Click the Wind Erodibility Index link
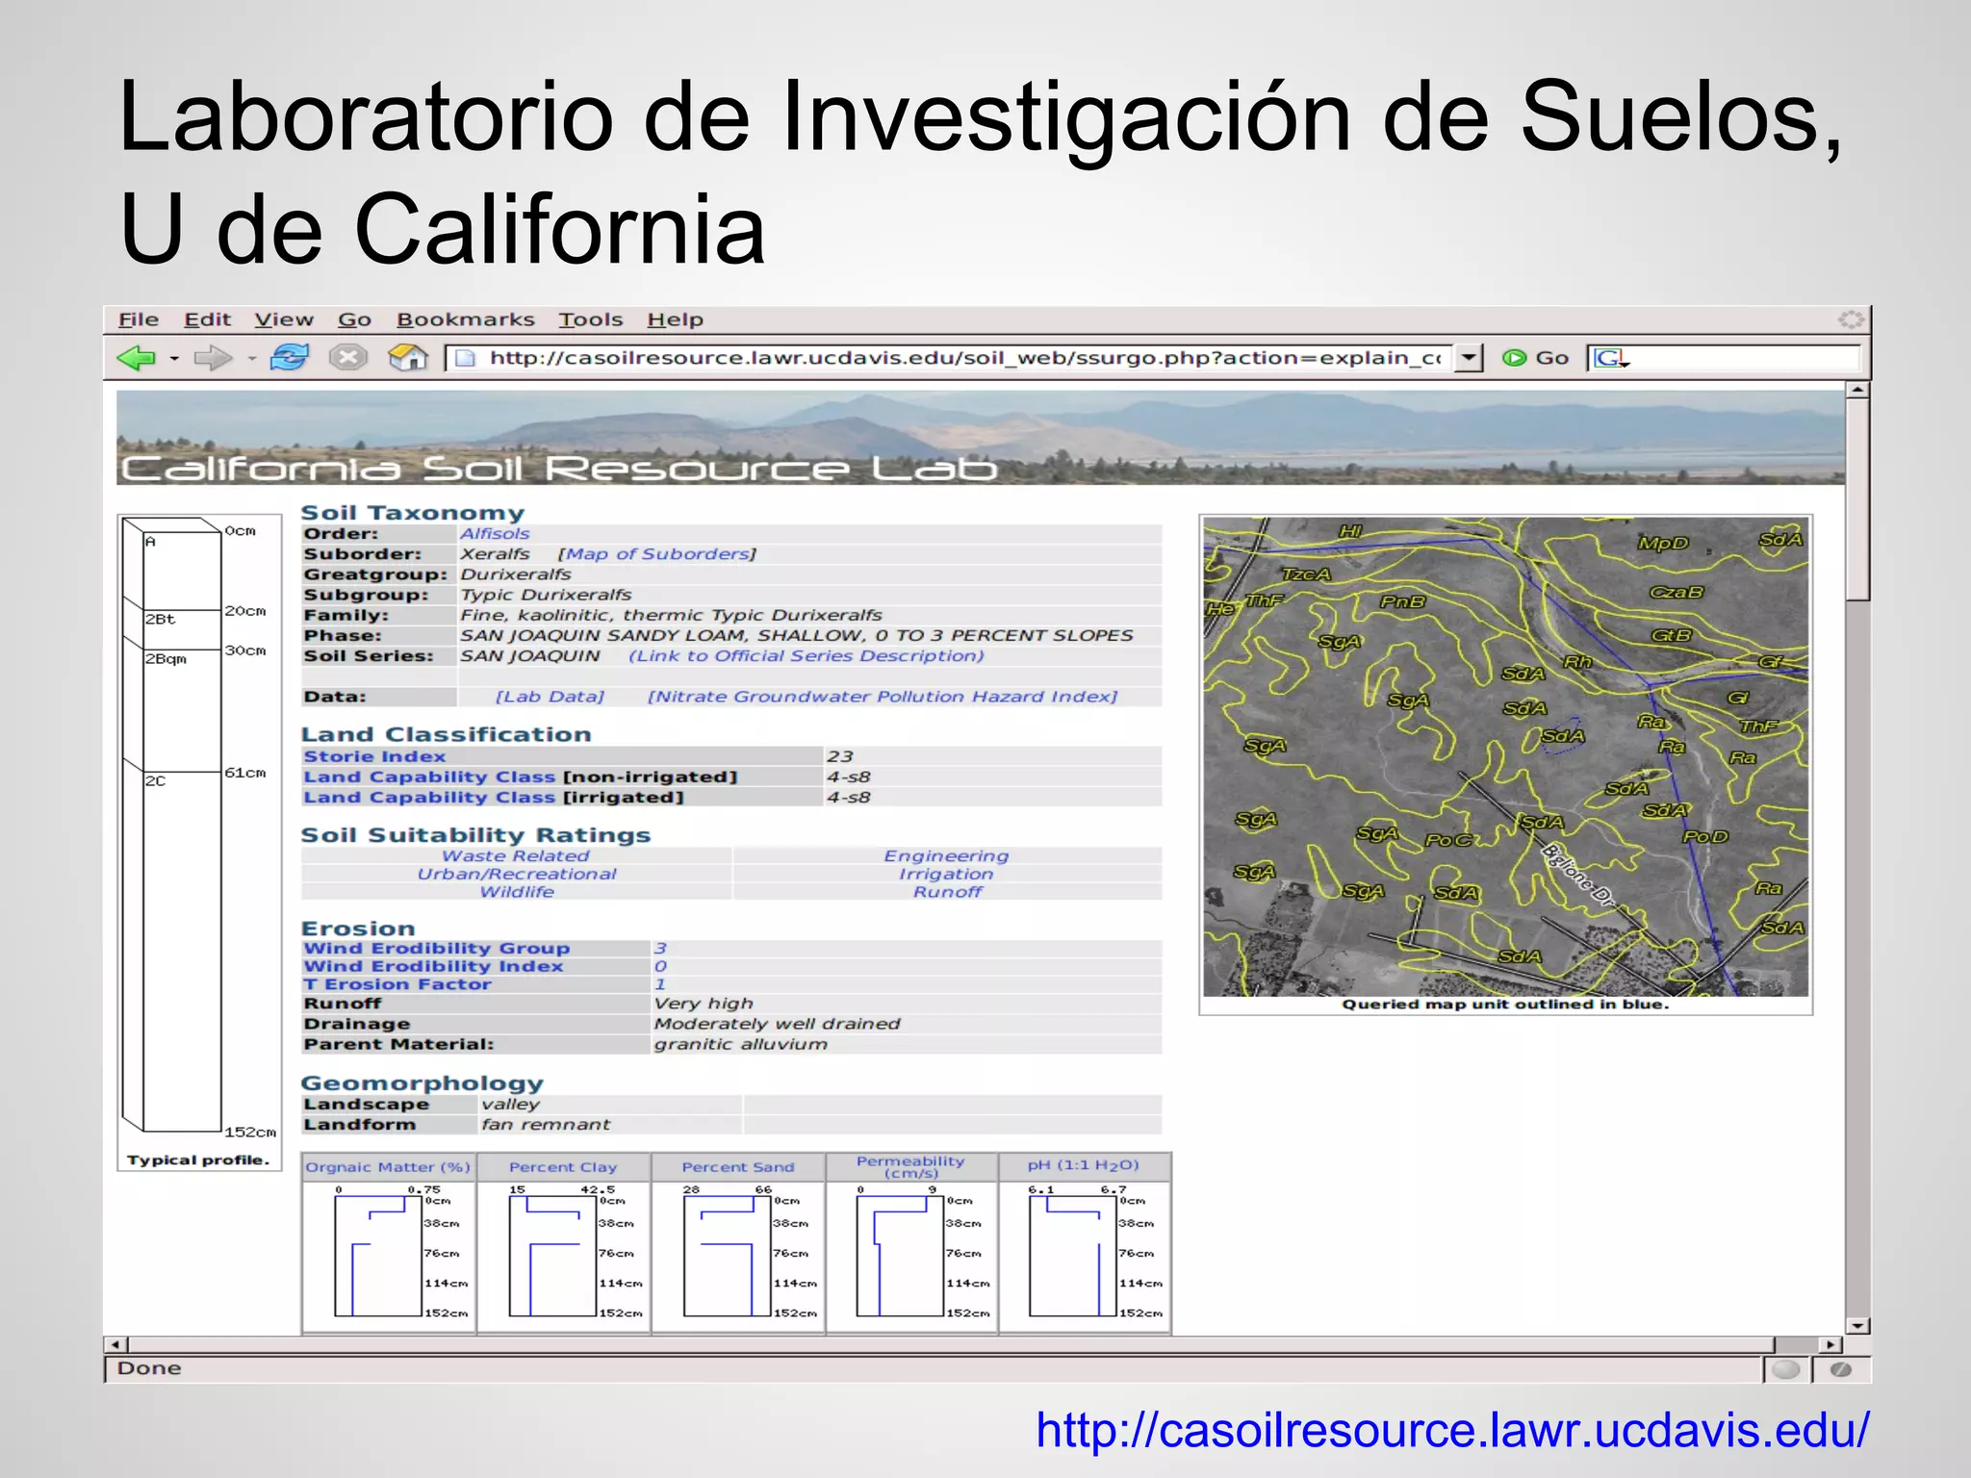 coord(433,967)
